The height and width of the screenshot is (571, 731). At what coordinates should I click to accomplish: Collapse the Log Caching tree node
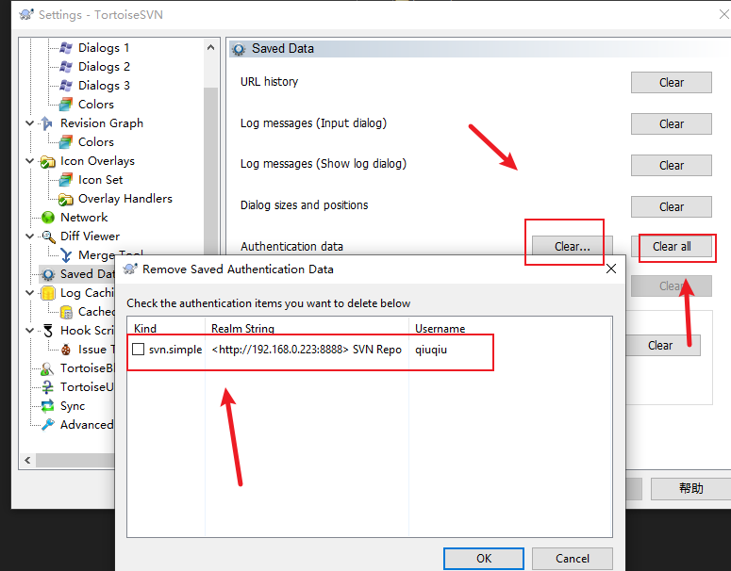[x=30, y=293]
